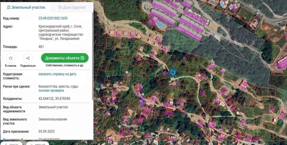
Task: Click the swimming pool beside the purple complex
Action: pyautogui.click(x=160, y=25)
